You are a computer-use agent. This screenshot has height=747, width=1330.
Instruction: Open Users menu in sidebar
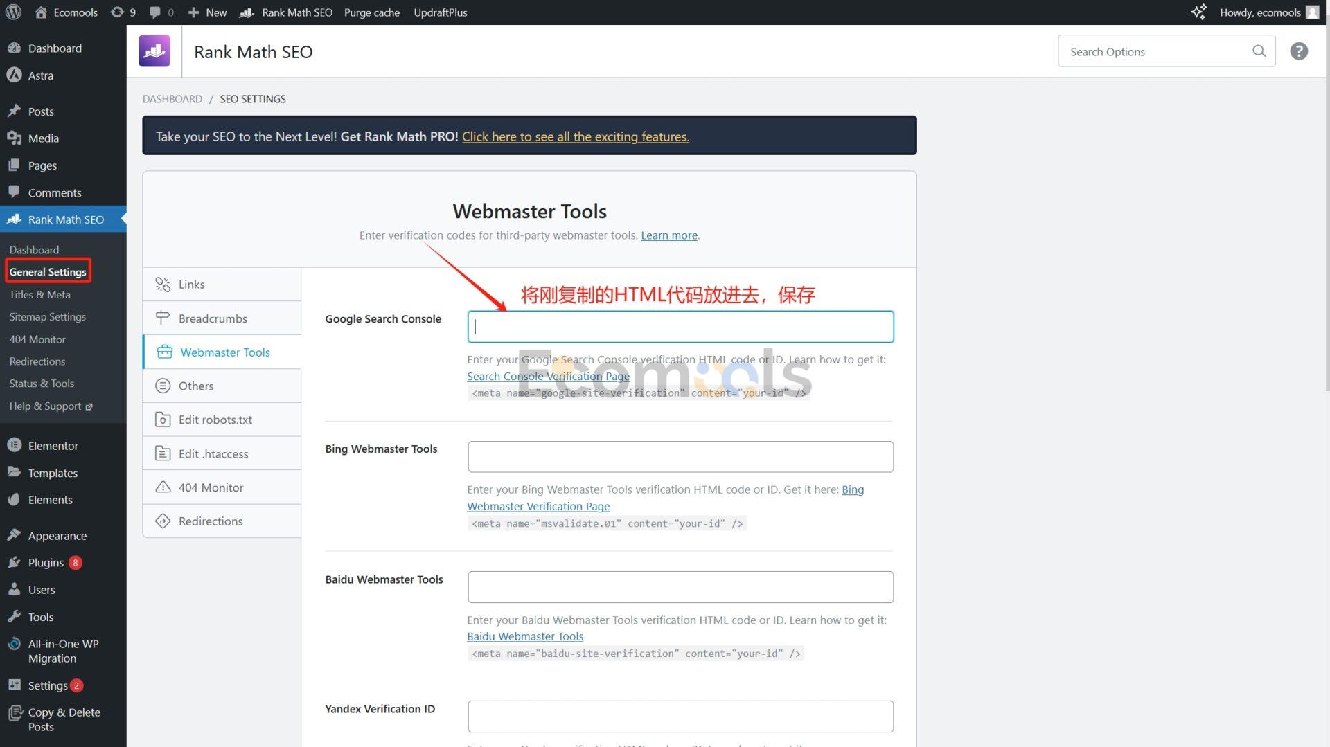[63, 590]
